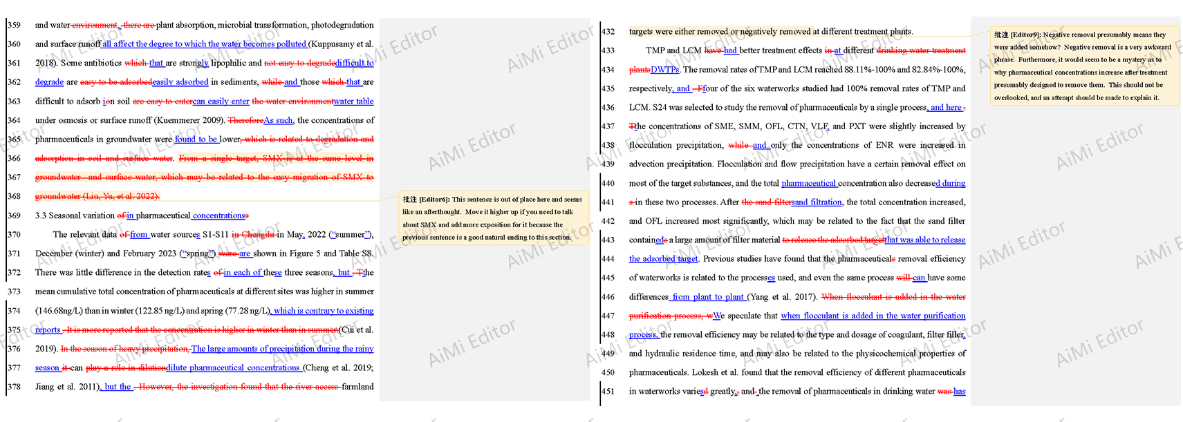Click the phrase "TMP and LCM have"
Viewport: 1183px width, 422px height.
684,50
